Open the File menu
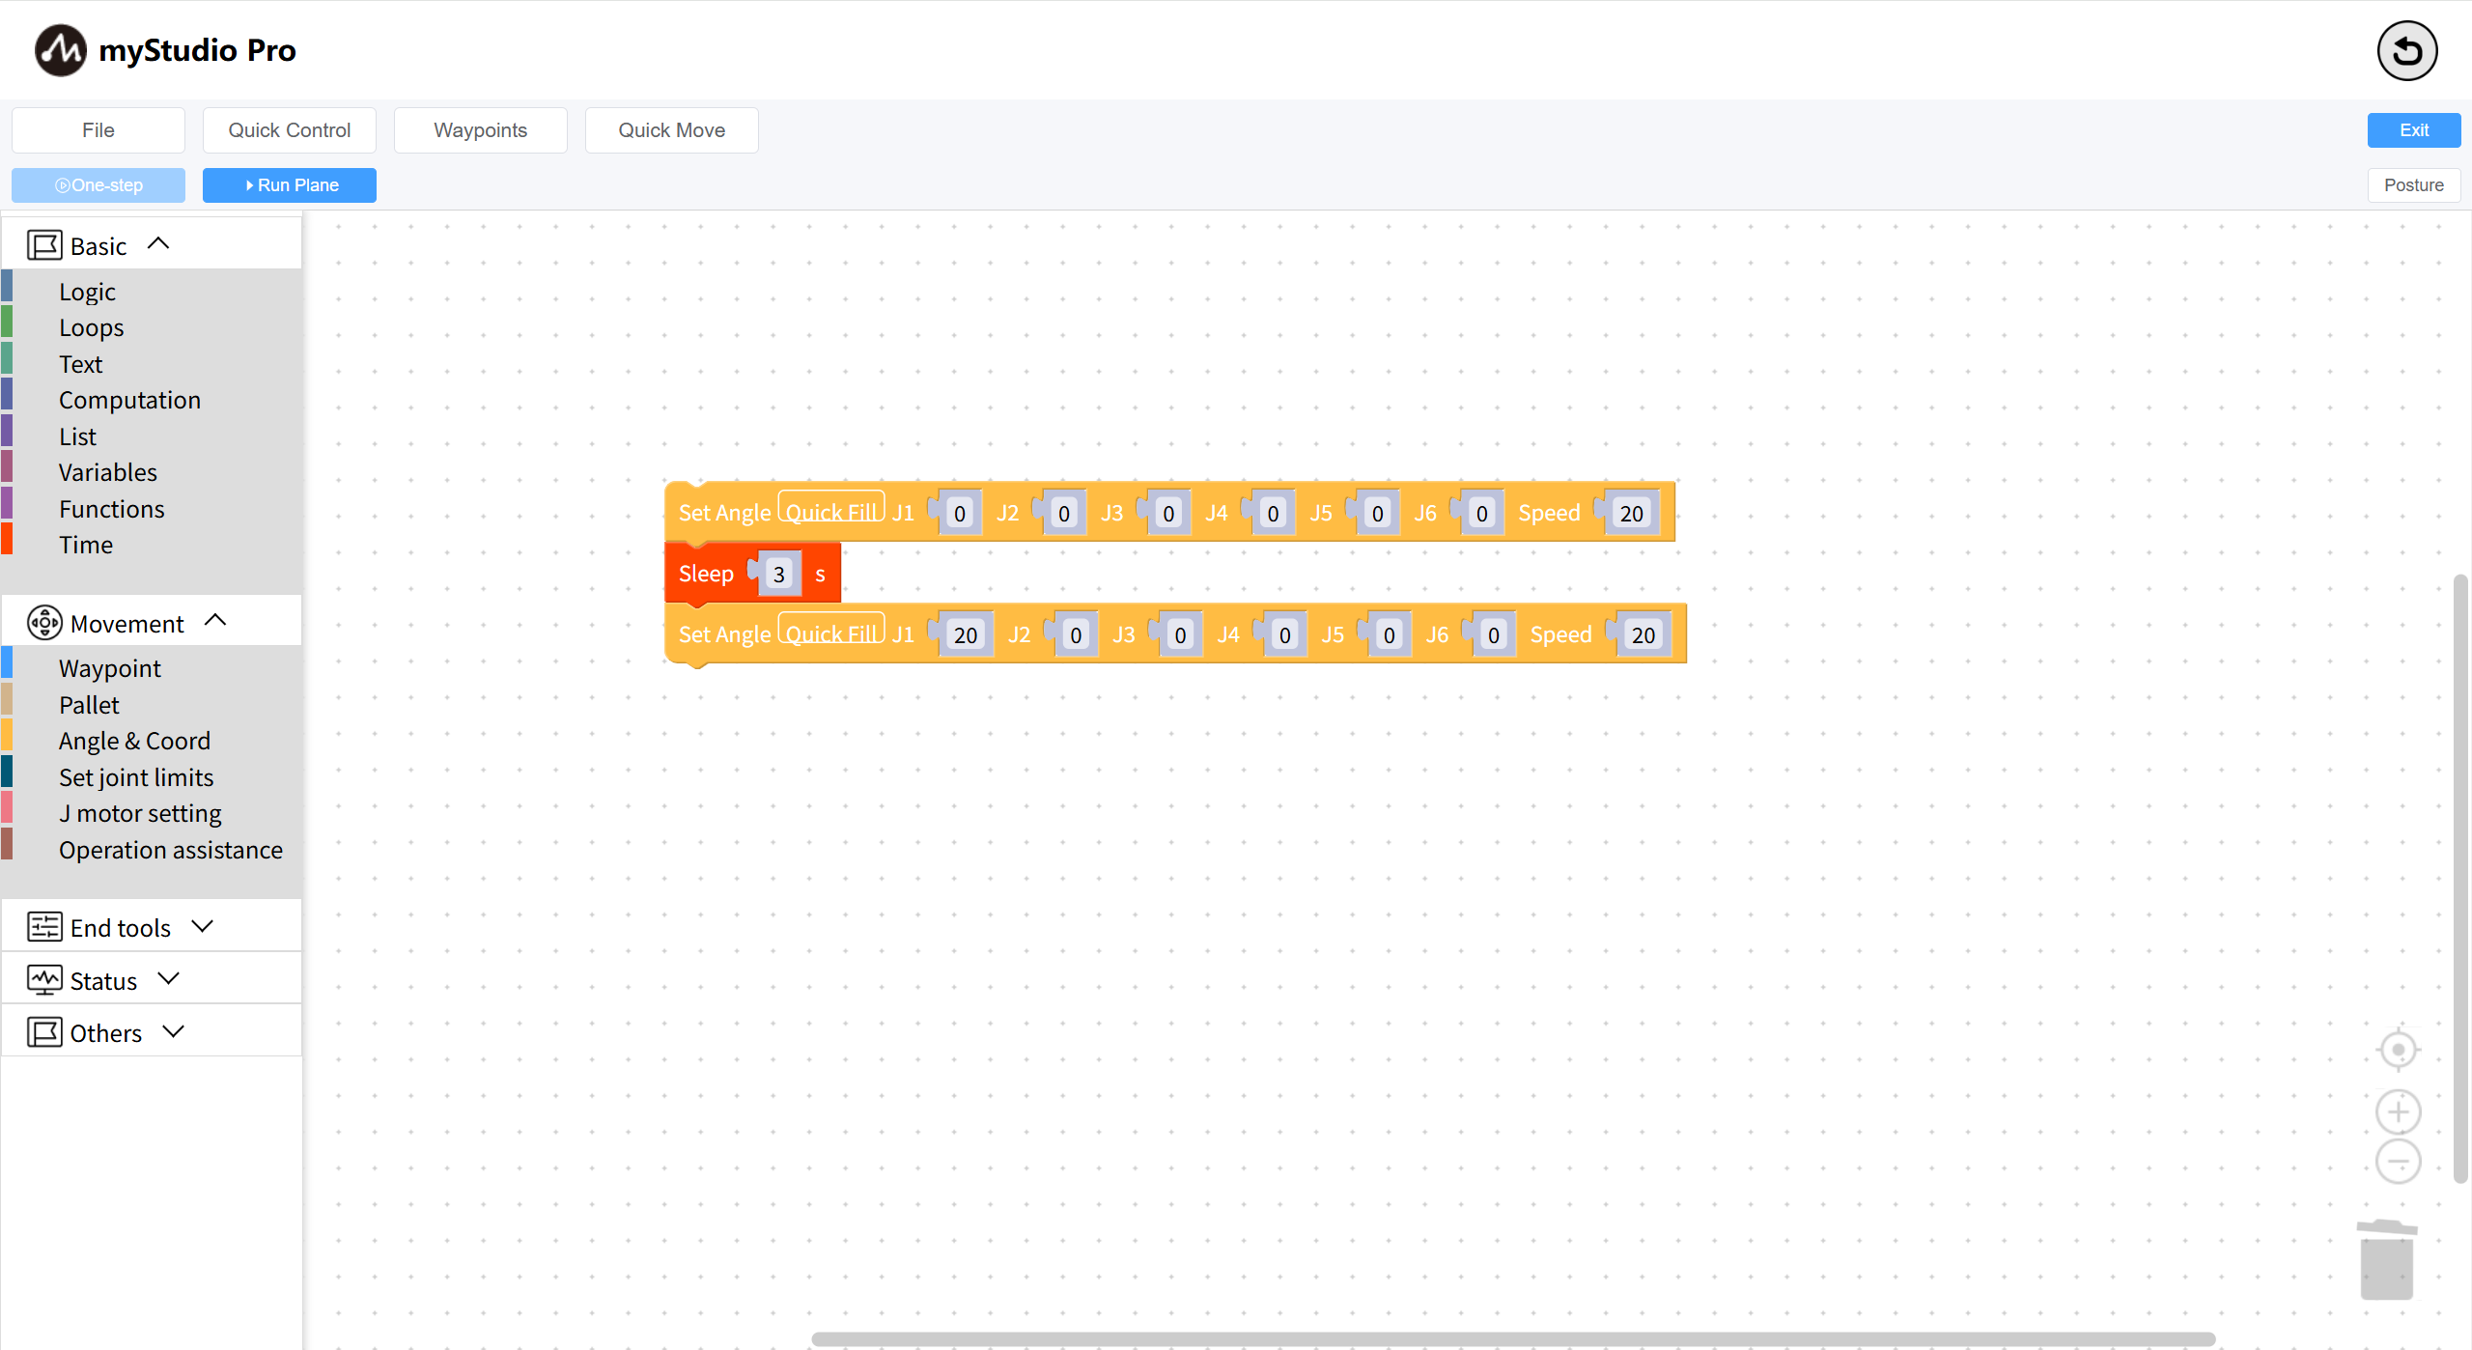This screenshot has width=2472, height=1350. (98, 130)
